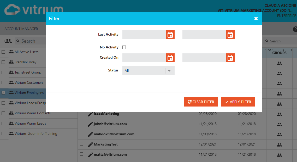Open Last Activity end date calendar
Image resolution: width=297 pixels, height=162 pixels.
[230, 35]
